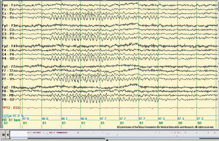Select the TP12 - ECG channel label
Viewport: 219px width, 141px height.
click(x=9, y=108)
